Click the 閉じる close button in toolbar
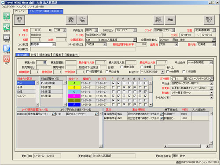This screenshot has width=220, height=165. coord(209,20)
